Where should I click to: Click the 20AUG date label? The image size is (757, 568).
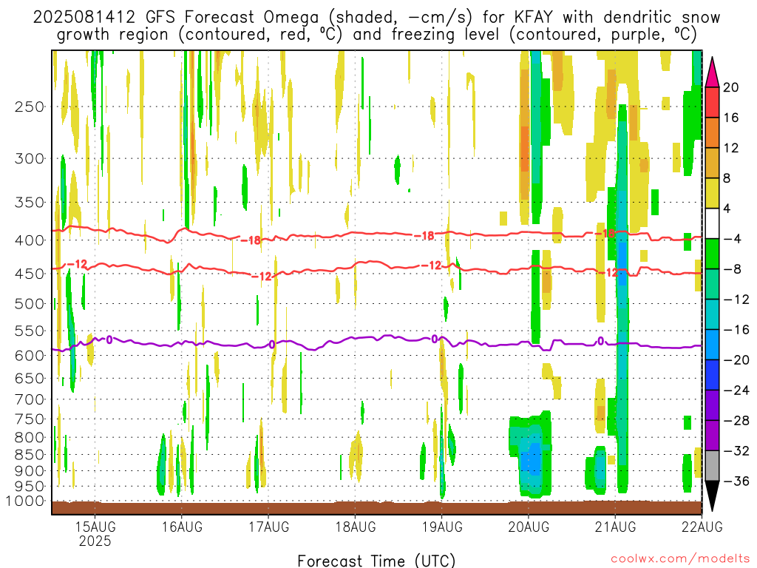528,527
